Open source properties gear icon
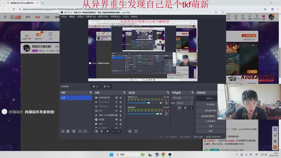 point(107,131)
